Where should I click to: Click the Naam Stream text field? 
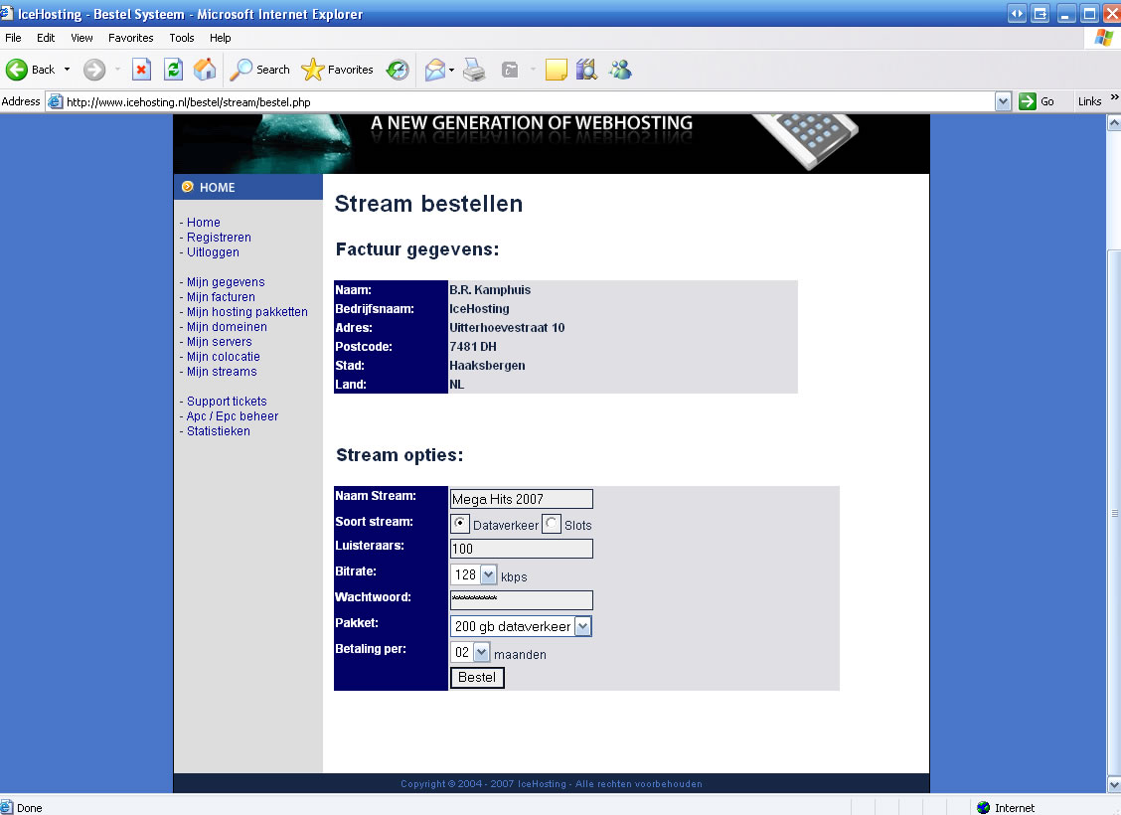point(521,499)
